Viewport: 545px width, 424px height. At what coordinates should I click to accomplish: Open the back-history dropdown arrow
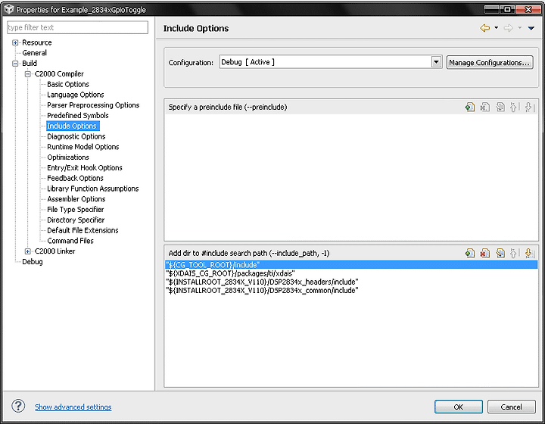click(x=497, y=28)
